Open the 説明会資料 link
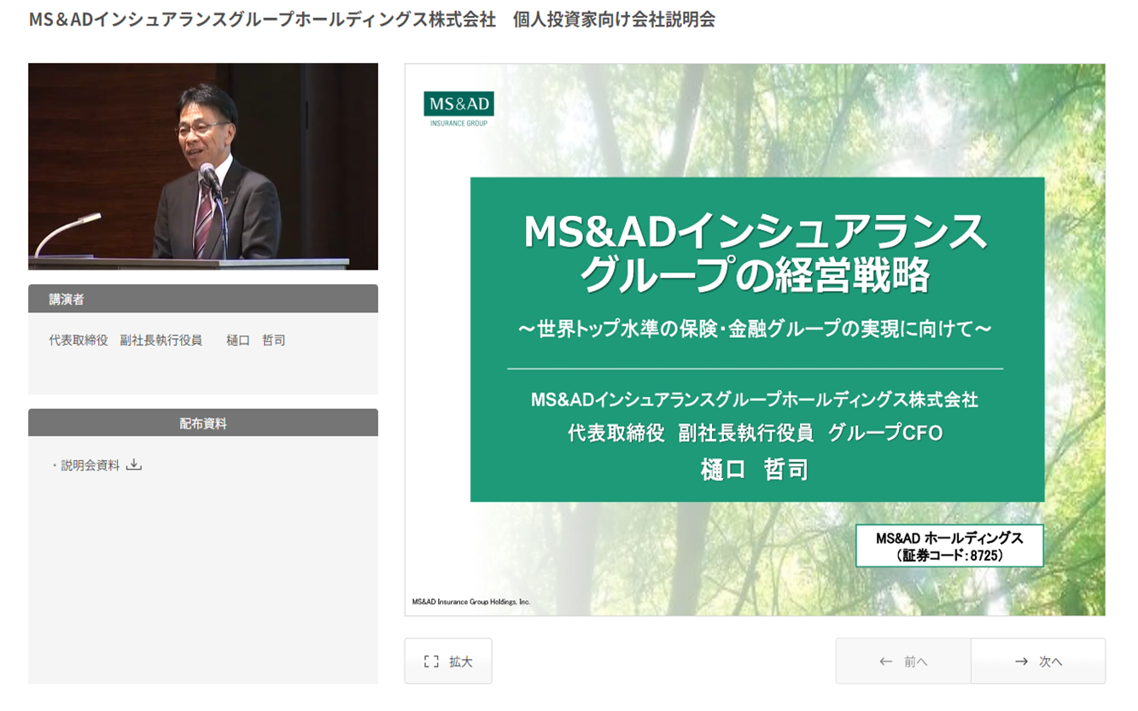Viewport: 1138px width, 711px height. pyautogui.click(x=90, y=465)
